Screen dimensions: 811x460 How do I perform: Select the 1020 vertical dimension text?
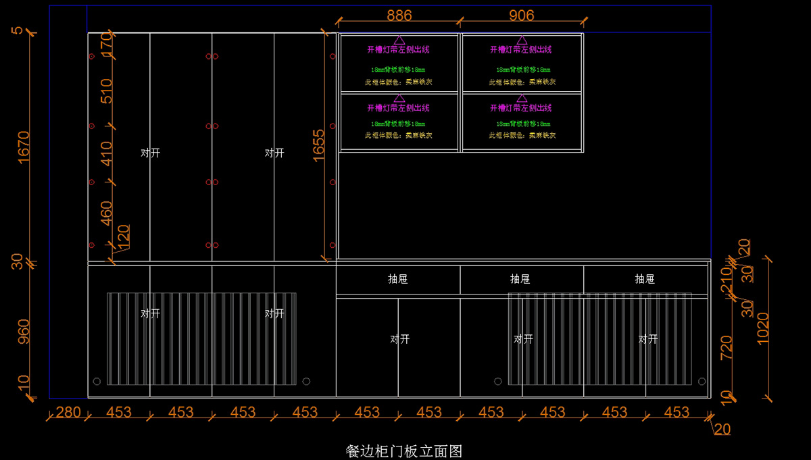click(x=763, y=328)
